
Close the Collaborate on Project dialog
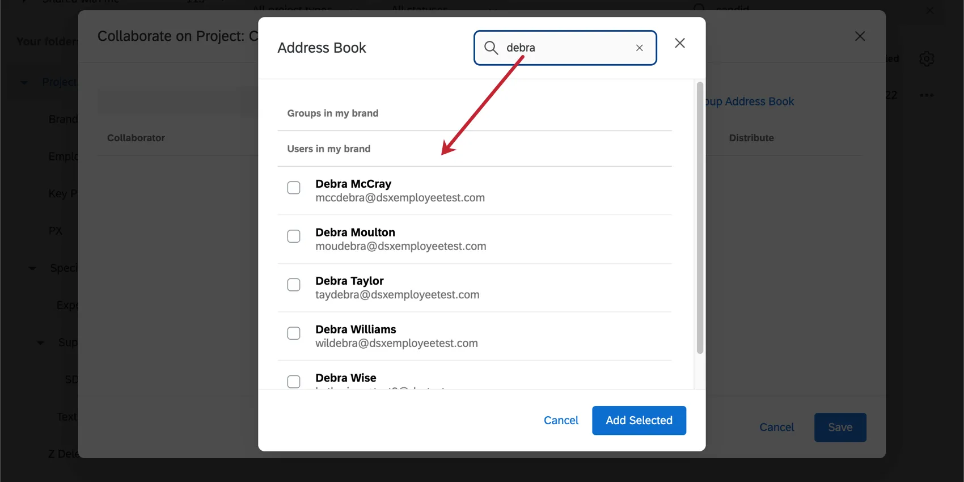point(860,36)
